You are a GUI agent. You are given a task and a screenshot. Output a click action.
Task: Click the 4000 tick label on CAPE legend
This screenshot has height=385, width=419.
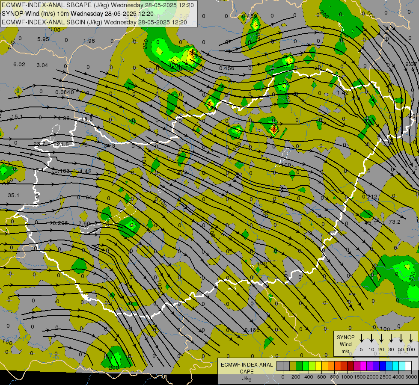(x=398, y=377)
